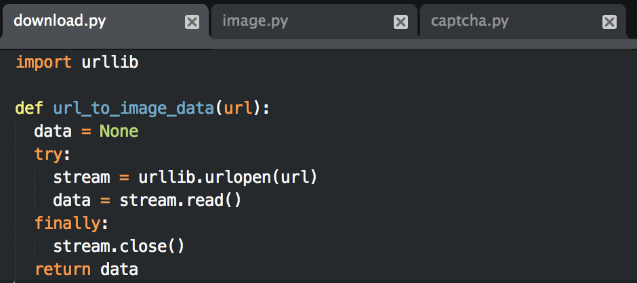Place cursor on the import keyword

point(43,62)
